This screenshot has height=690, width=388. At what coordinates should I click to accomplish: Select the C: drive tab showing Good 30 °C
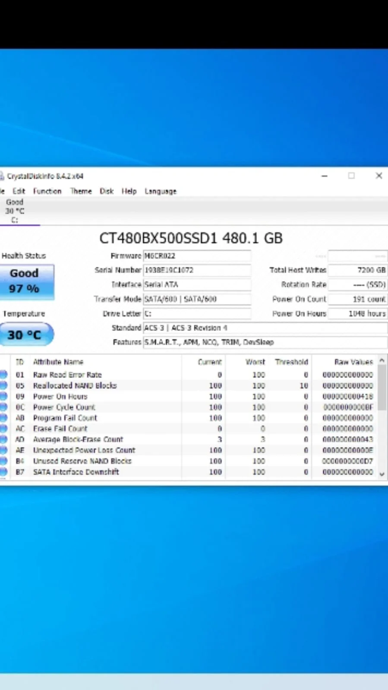[15, 211]
